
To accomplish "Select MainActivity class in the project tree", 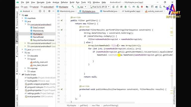I will tap(38, 31).
